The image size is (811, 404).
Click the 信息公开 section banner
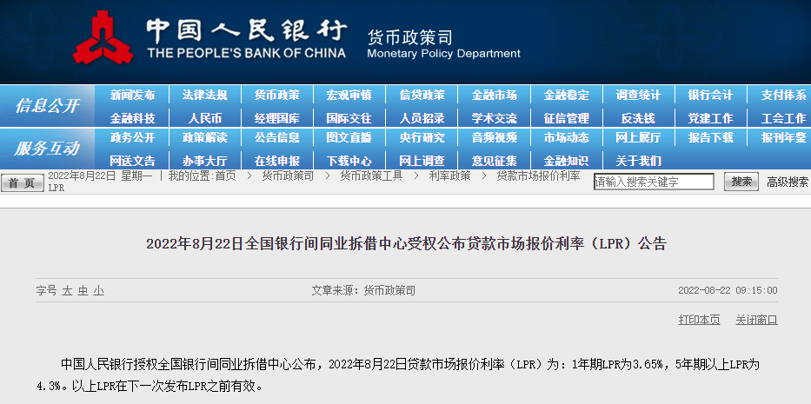(x=47, y=105)
